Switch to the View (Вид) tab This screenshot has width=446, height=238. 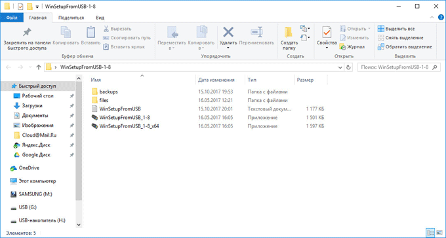pos(100,18)
